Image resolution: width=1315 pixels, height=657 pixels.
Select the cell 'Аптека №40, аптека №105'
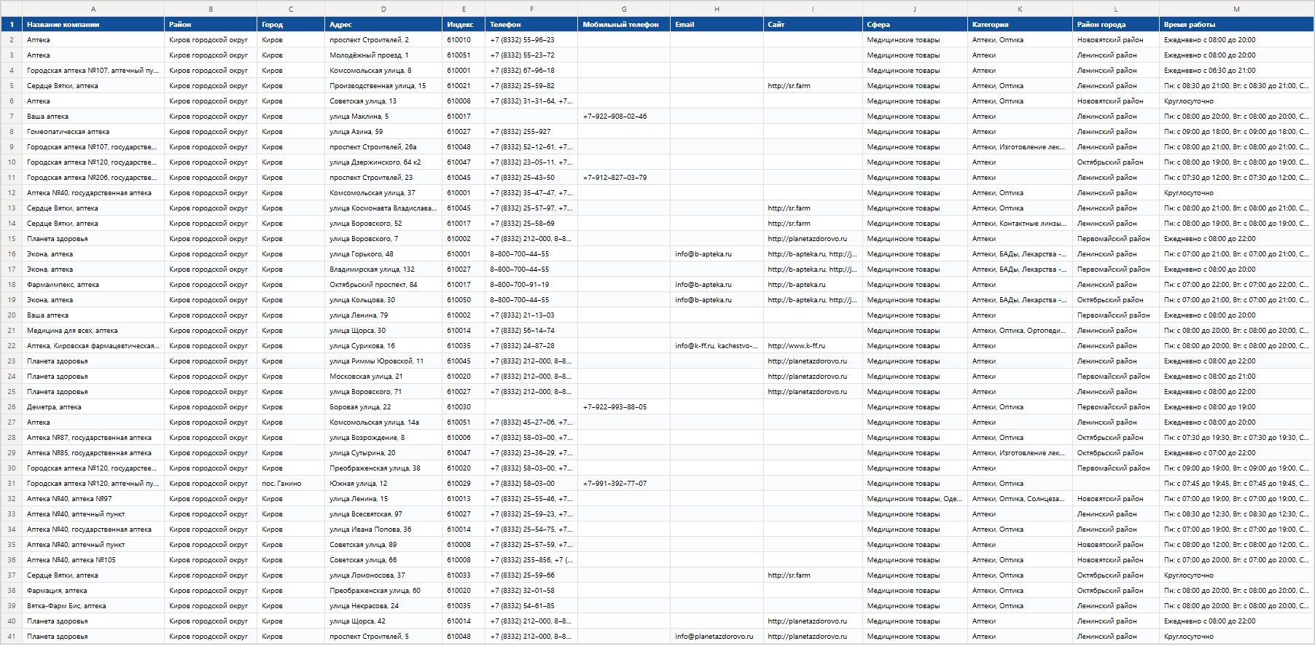(93, 560)
